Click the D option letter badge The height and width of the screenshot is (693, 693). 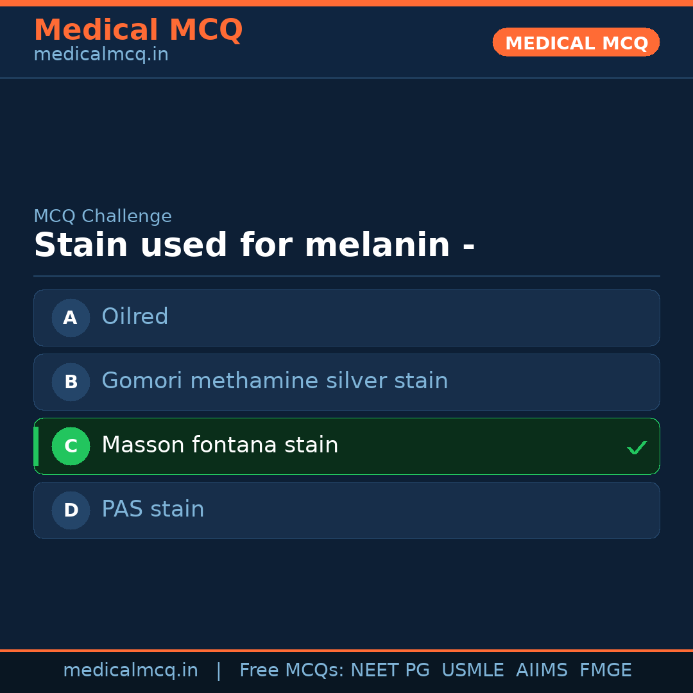[71, 510]
